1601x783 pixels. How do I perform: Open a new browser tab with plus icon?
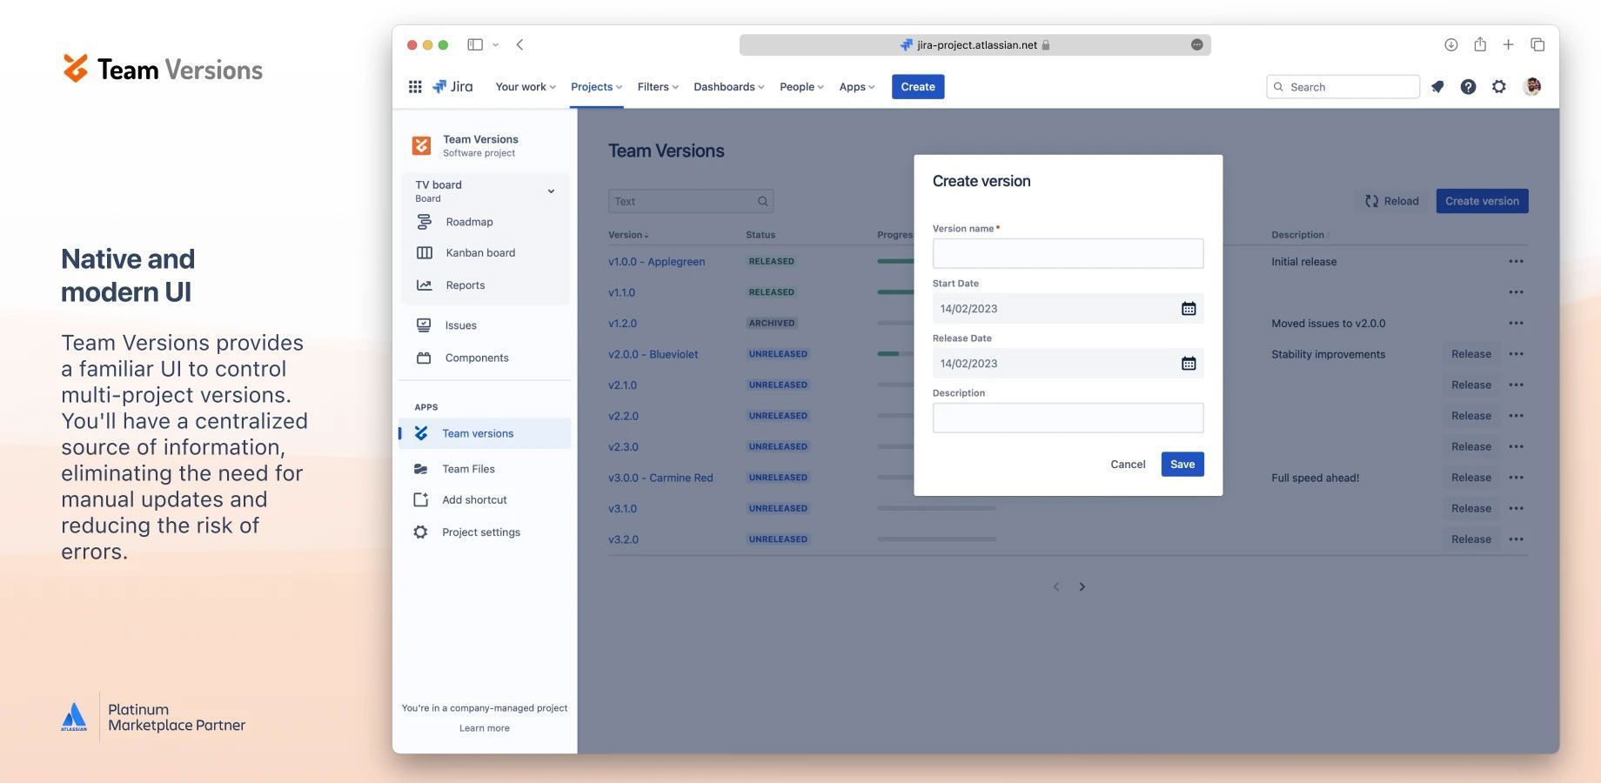point(1508,44)
